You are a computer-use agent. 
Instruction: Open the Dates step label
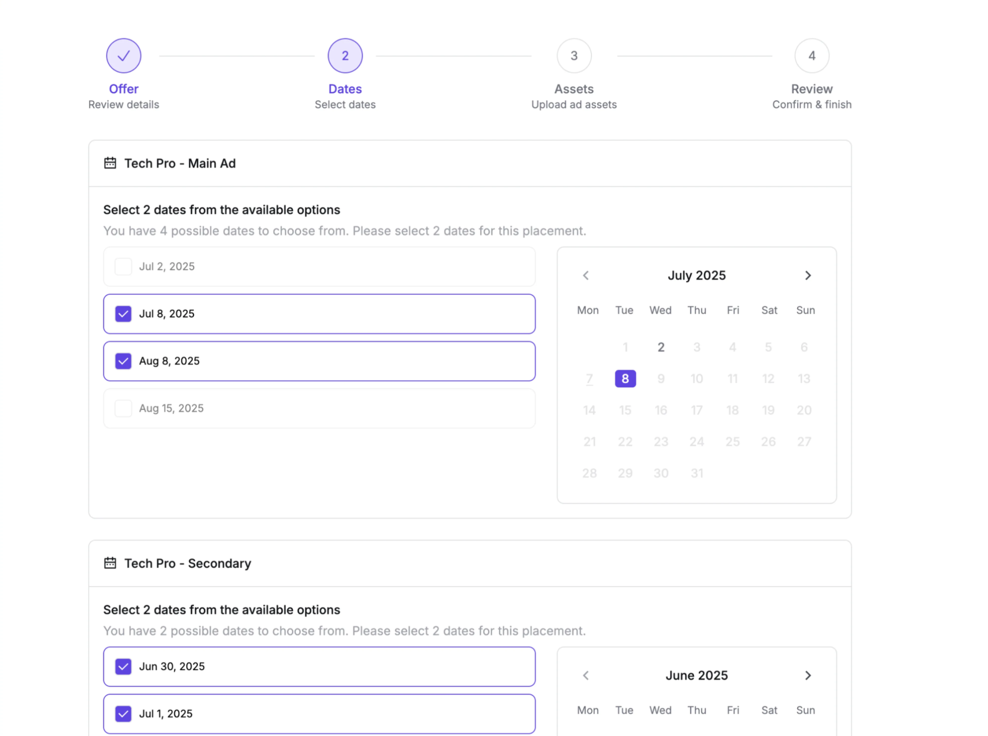click(x=345, y=89)
